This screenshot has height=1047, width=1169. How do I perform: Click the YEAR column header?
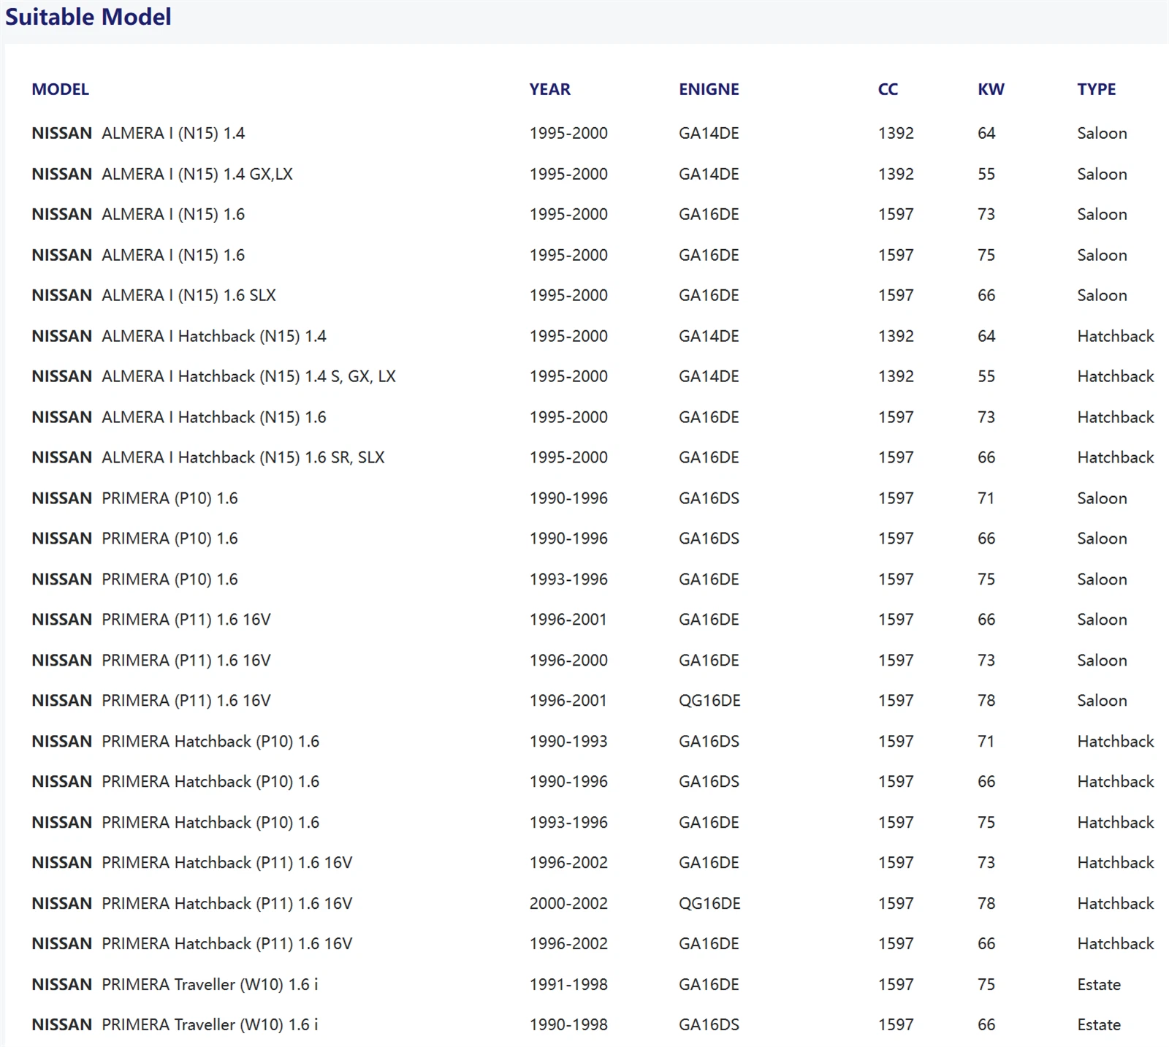point(549,89)
